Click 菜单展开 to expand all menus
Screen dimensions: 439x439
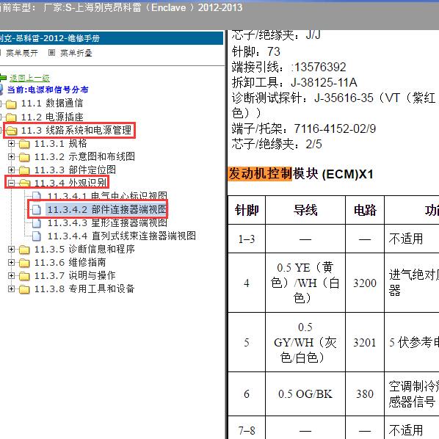(22, 53)
